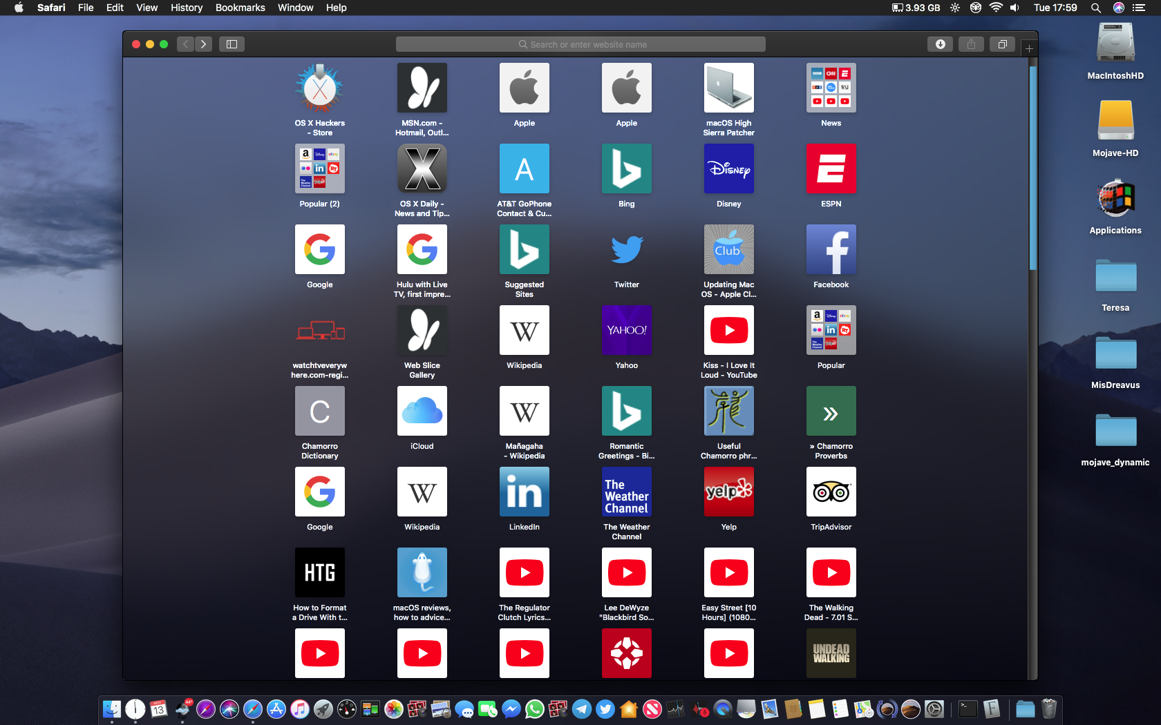Open Spotlight search in menu bar
1161x725 pixels.
[x=1096, y=8]
